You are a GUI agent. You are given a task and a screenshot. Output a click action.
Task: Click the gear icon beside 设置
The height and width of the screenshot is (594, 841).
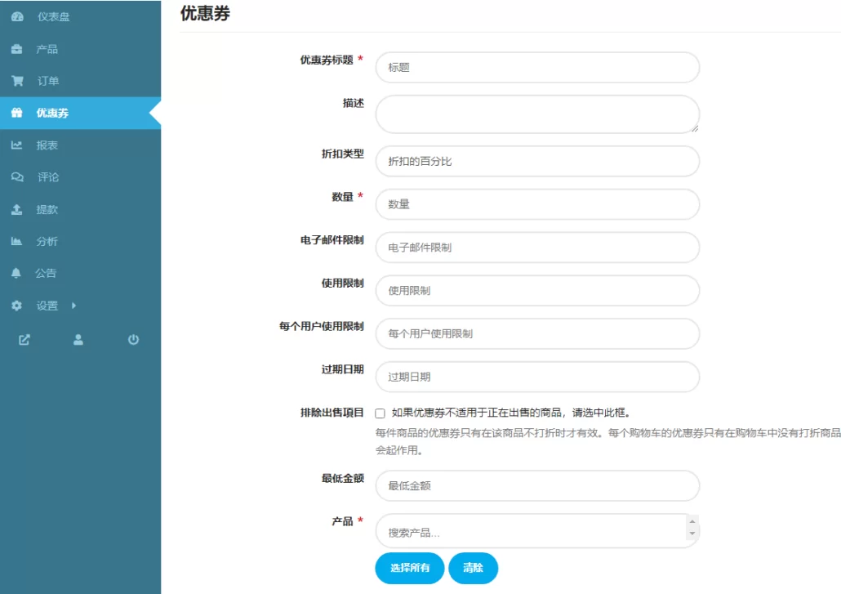pyautogui.click(x=16, y=306)
